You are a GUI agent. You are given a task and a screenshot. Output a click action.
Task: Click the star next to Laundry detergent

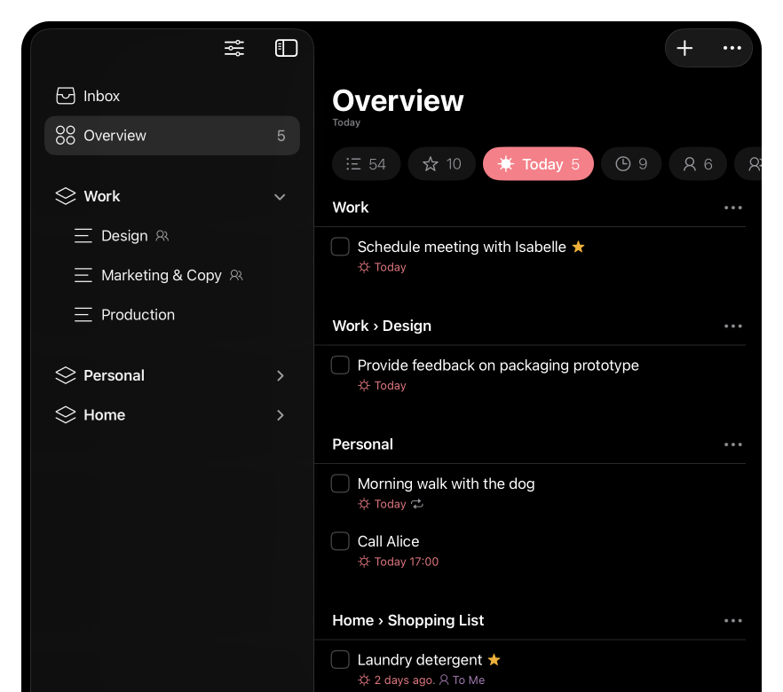click(x=494, y=659)
